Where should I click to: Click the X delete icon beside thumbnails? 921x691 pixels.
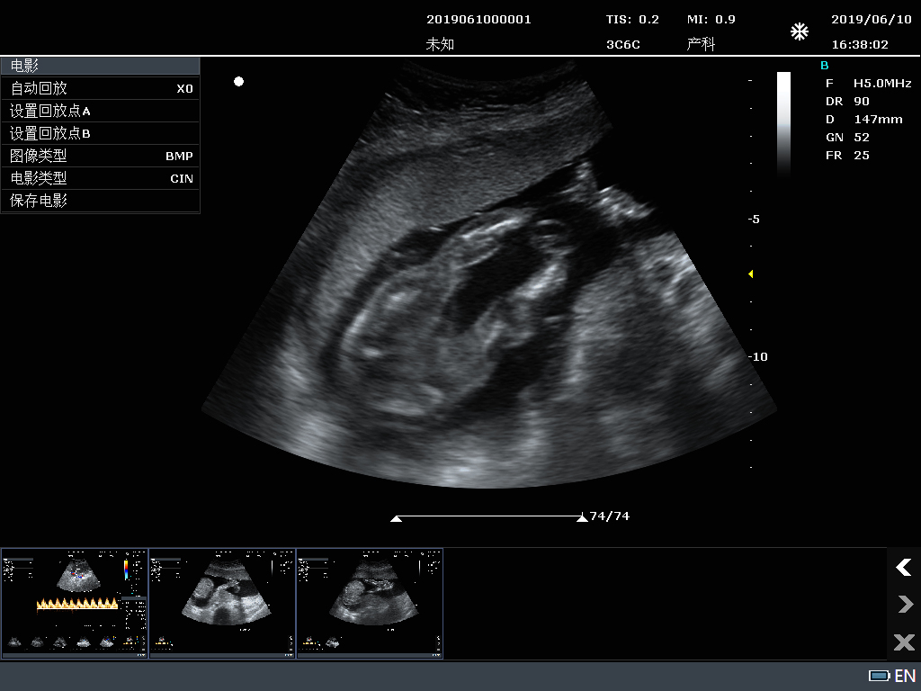(903, 642)
